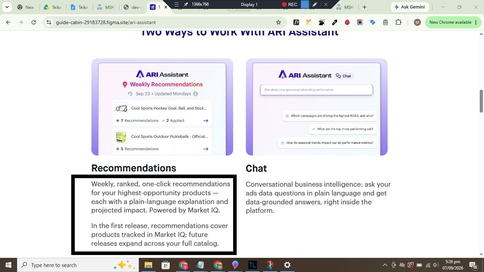Open the tab search dropdown arrow

[x=7, y=7]
